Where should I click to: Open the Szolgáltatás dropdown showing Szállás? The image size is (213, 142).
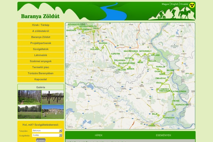pos(47,135)
